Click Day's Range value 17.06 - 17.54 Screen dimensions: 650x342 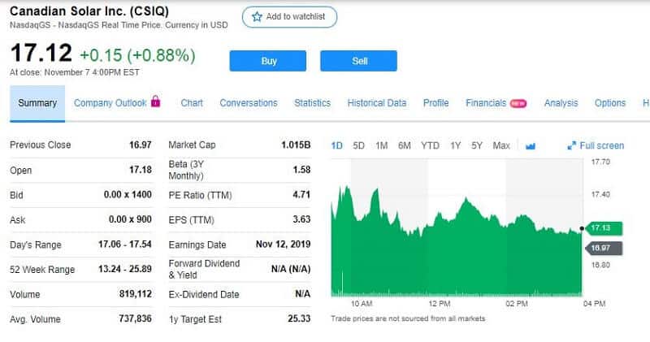tap(125, 245)
